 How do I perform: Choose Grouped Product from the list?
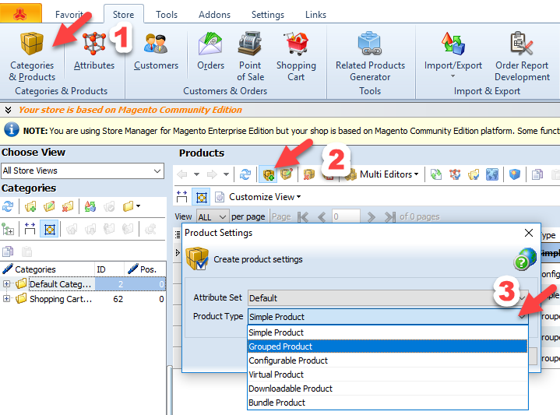click(x=388, y=346)
